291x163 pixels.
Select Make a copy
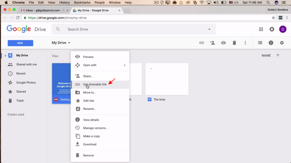click(100, 136)
